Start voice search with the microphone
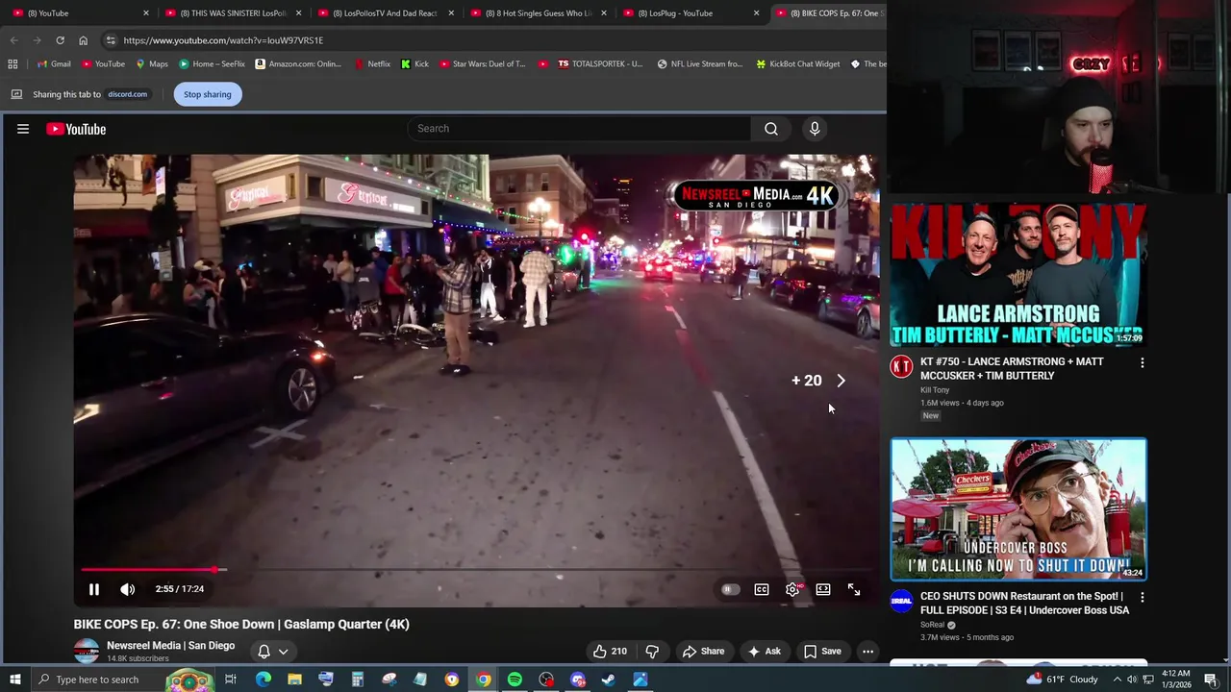Viewport: 1231px width, 692px height. click(x=815, y=129)
